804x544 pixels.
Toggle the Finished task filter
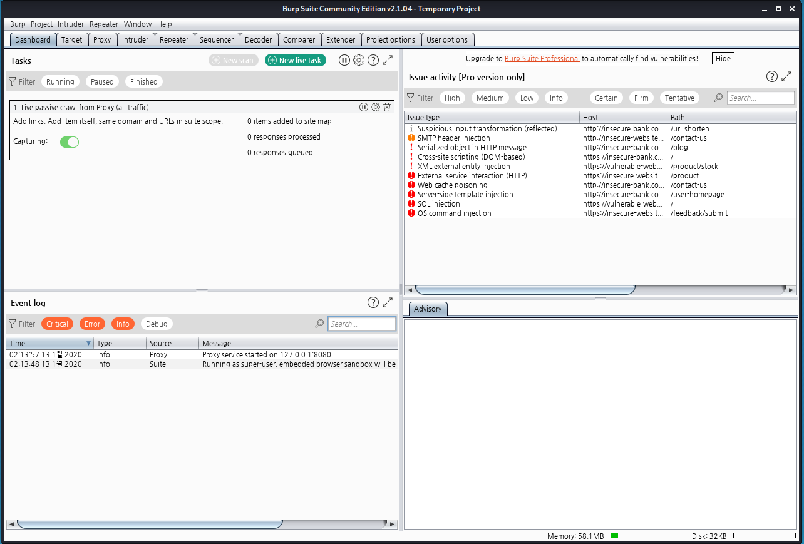pyautogui.click(x=144, y=81)
